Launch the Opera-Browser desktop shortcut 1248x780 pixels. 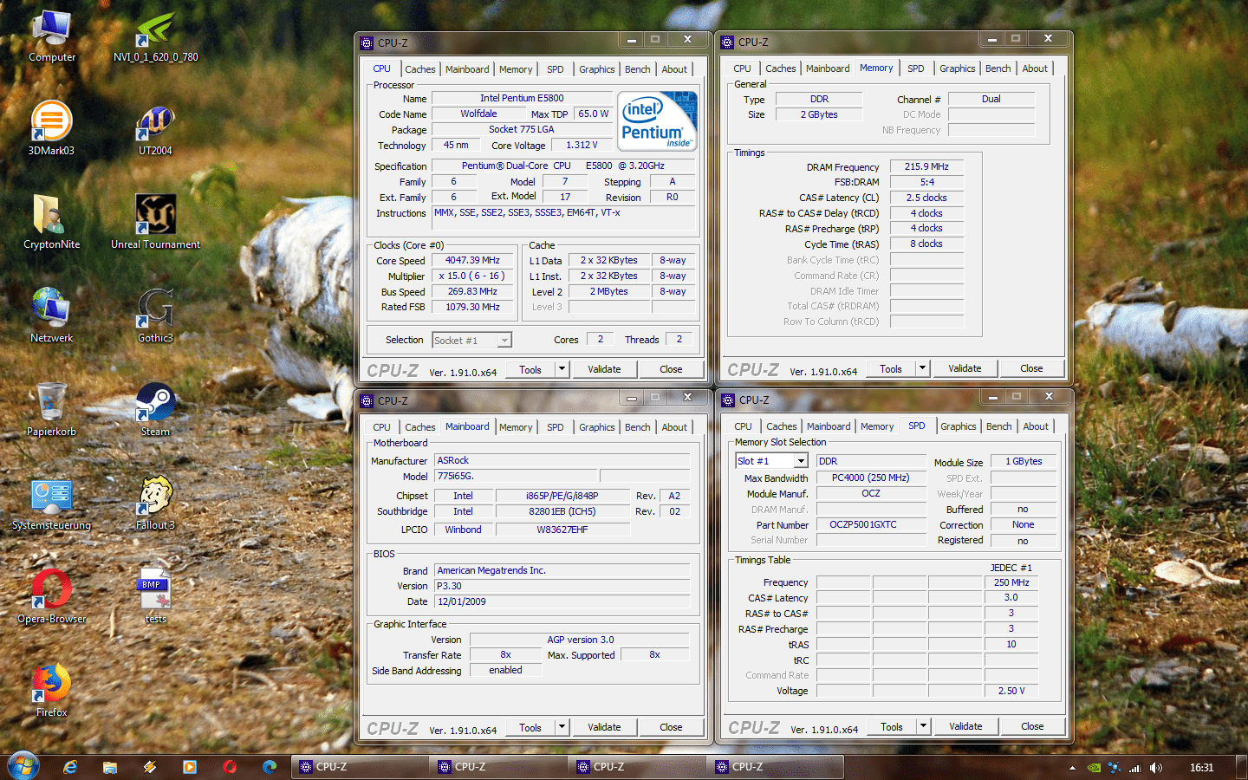(51, 596)
